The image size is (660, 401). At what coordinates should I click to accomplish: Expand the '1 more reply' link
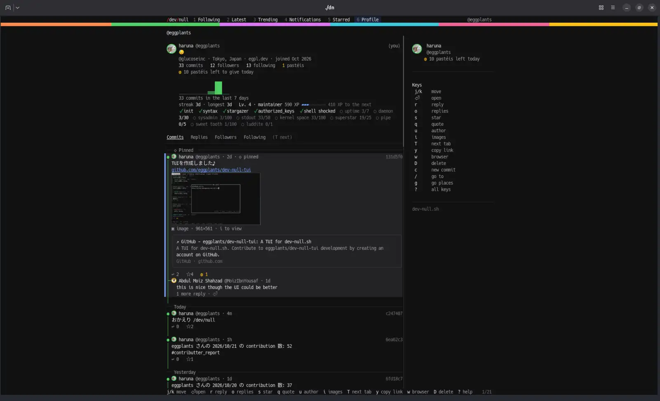click(x=191, y=294)
